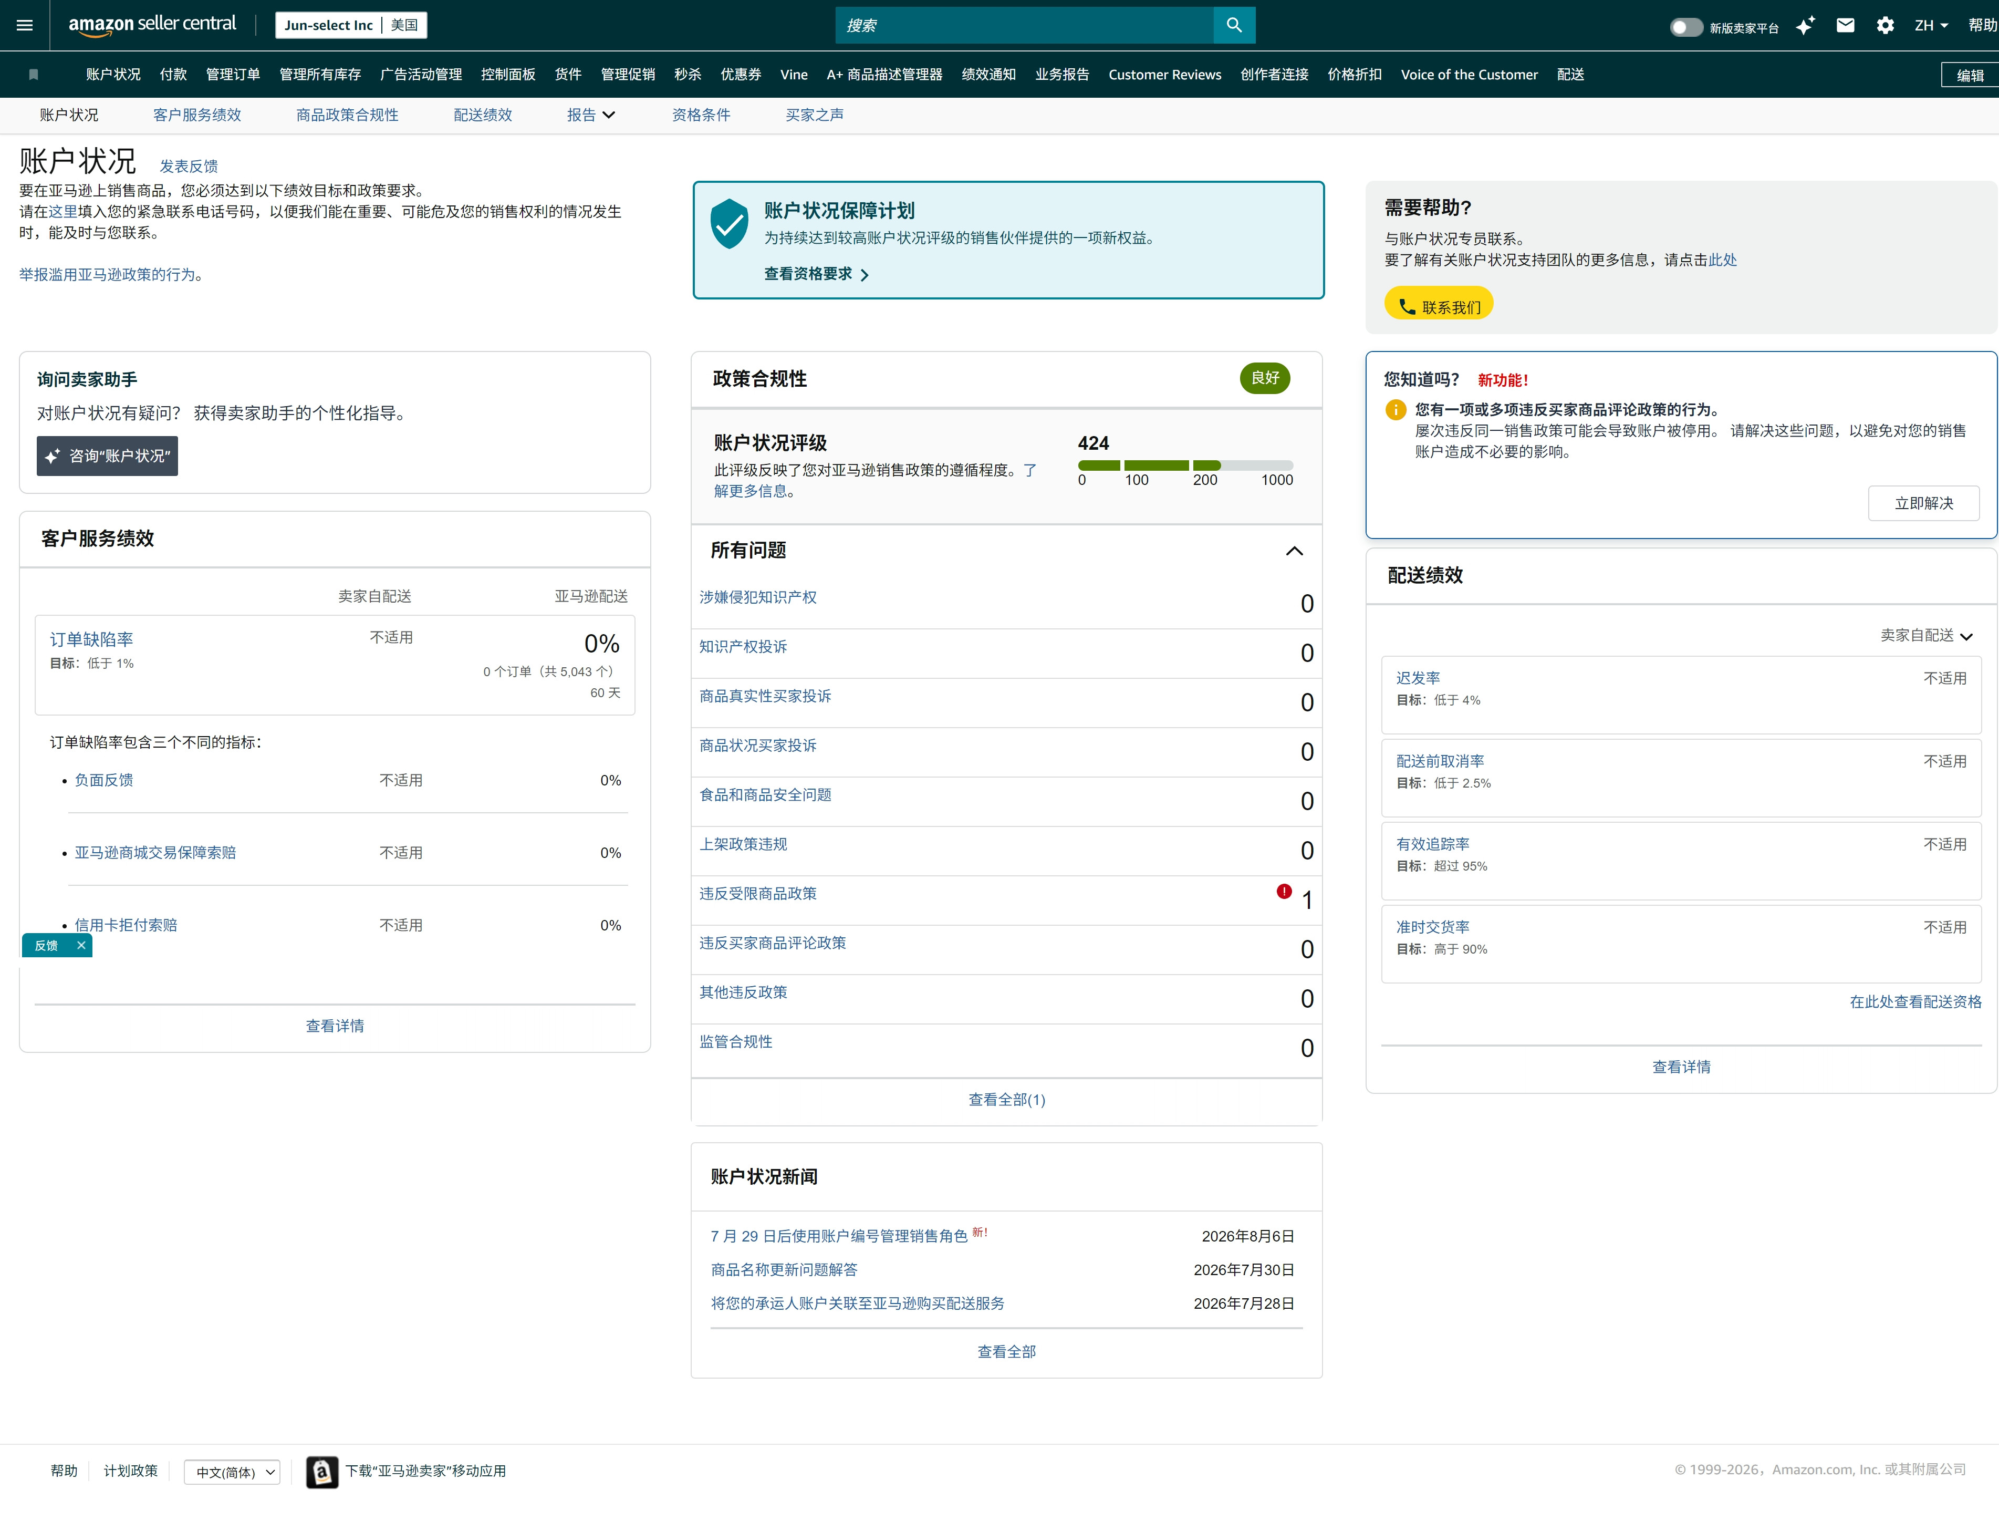Click 查看详情 under customer service performance
Image resolution: width=1999 pixels, height=1531 pixels.
[335, 1026]
